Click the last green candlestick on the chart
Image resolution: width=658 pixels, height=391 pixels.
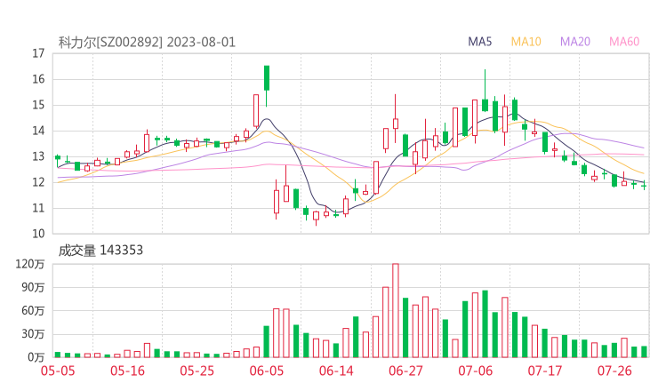click(x=644, y=186)
